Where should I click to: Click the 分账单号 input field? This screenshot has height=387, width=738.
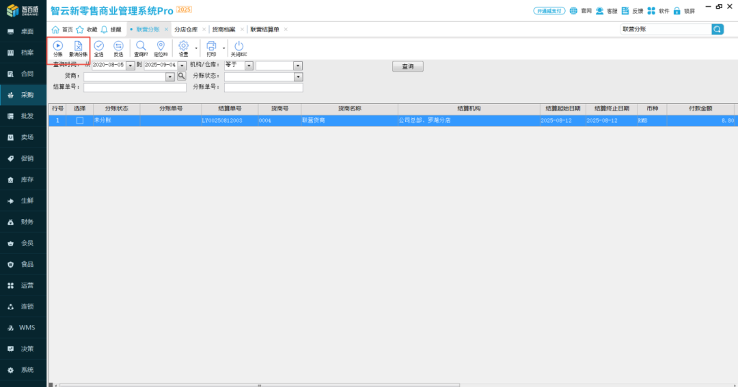tap(264, 87)
